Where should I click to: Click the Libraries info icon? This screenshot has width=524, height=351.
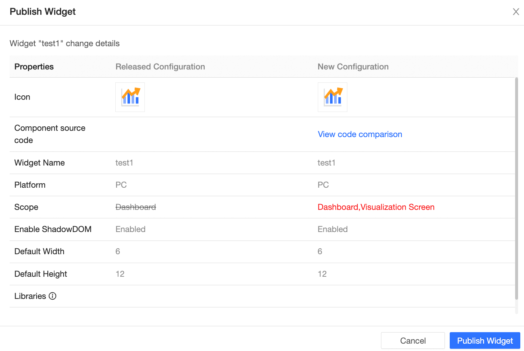53,296
